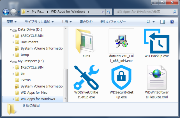The image size is (180, 118).
Task: Select bin folder in the tree
Action: pos(23,74)
